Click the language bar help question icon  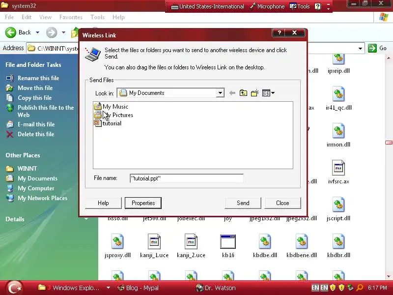pos(317,6)
